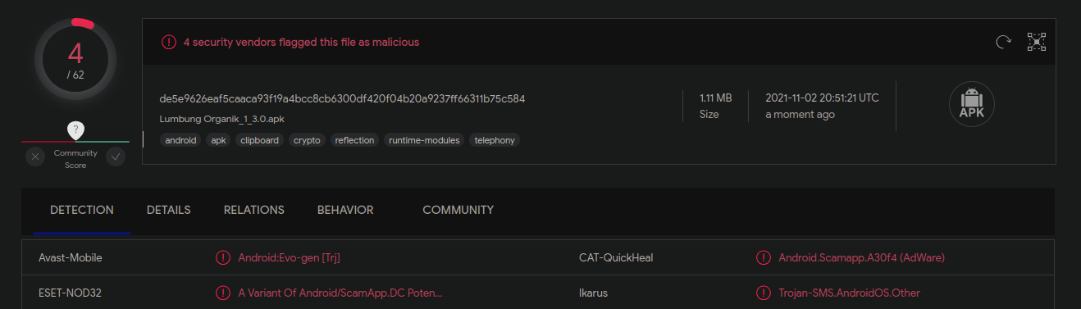Select the DETECTION tab

82,210
